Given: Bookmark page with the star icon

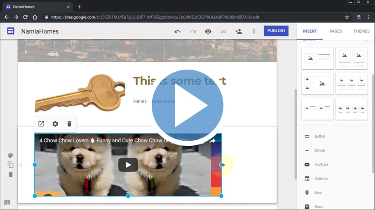Looking at the screenshot, I should [347, 17].
